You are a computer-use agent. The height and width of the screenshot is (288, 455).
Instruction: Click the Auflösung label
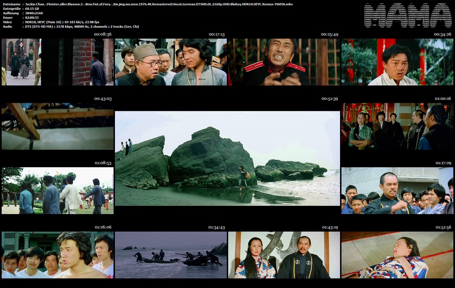click(x=11, y=13)
